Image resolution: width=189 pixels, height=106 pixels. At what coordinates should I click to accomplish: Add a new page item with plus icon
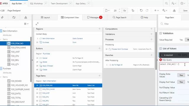point(100,76)
